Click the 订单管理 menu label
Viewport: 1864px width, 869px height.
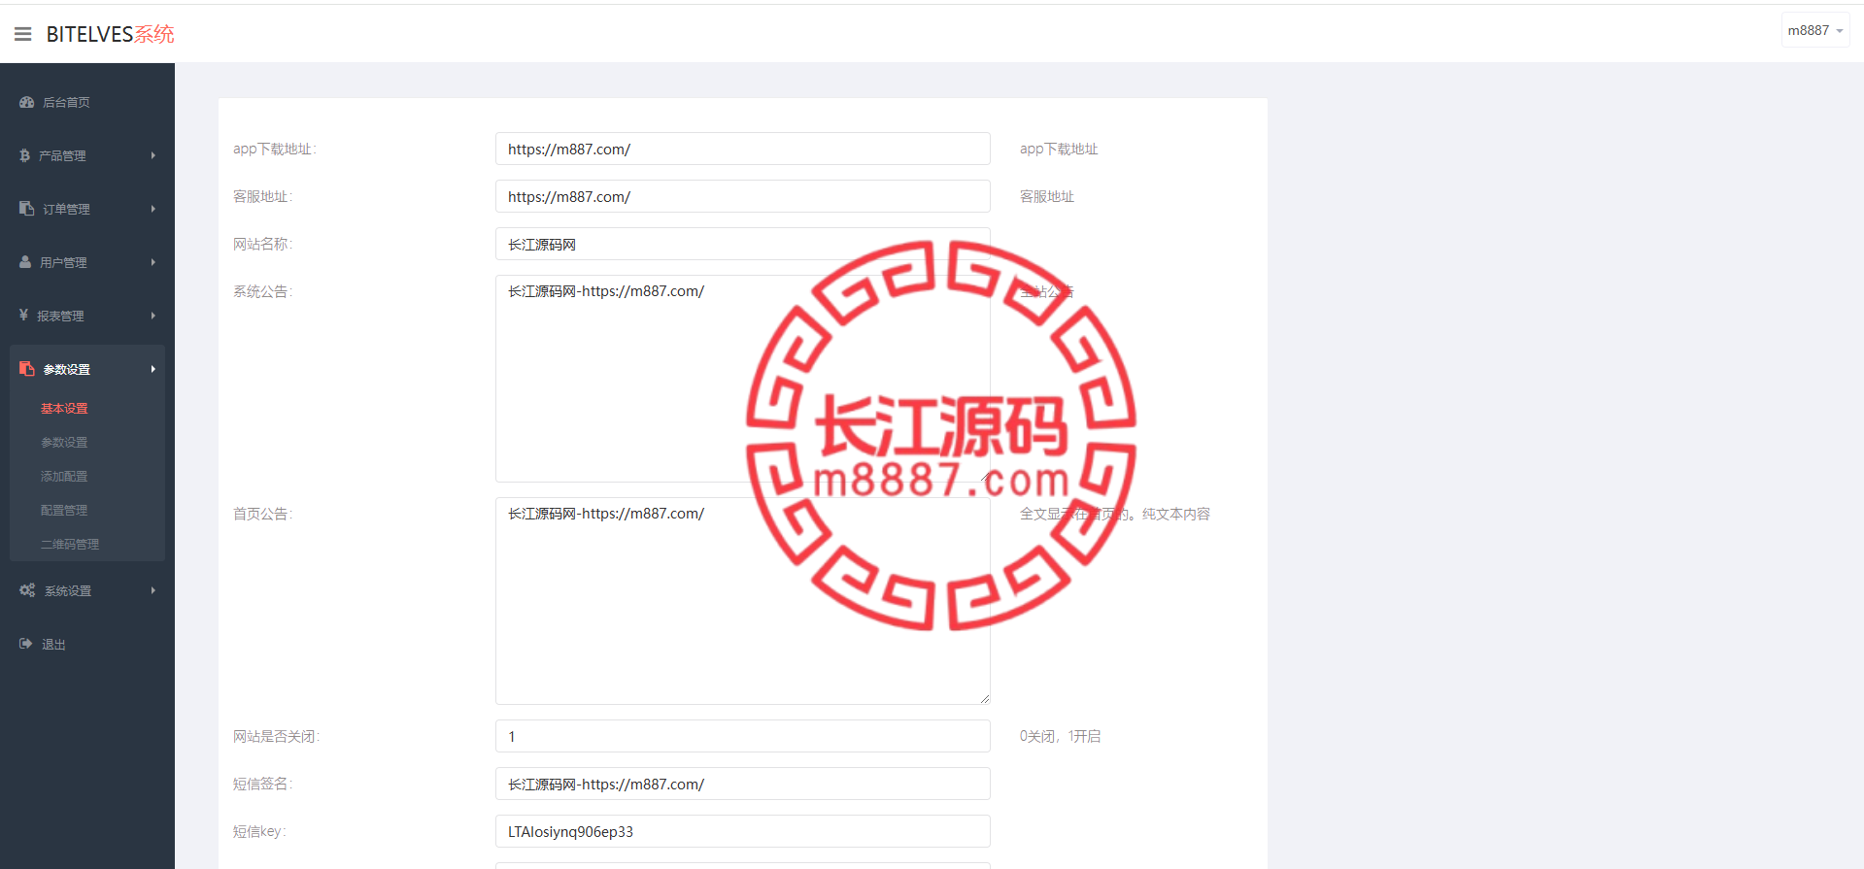(66, 209)
